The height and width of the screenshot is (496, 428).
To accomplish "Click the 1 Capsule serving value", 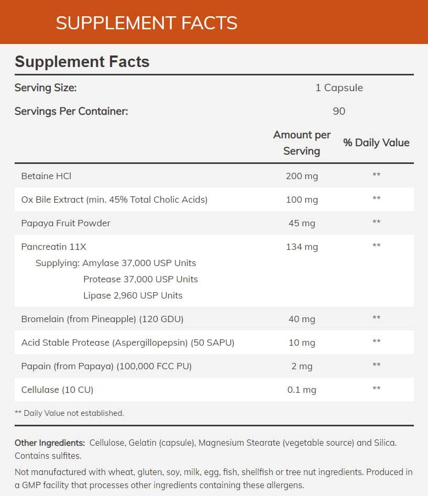I will pos(339,87).
